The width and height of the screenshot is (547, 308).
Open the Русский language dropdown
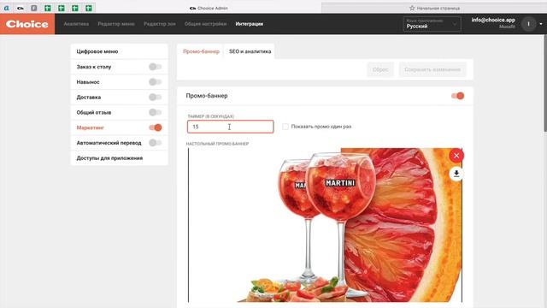coord(432,24)
